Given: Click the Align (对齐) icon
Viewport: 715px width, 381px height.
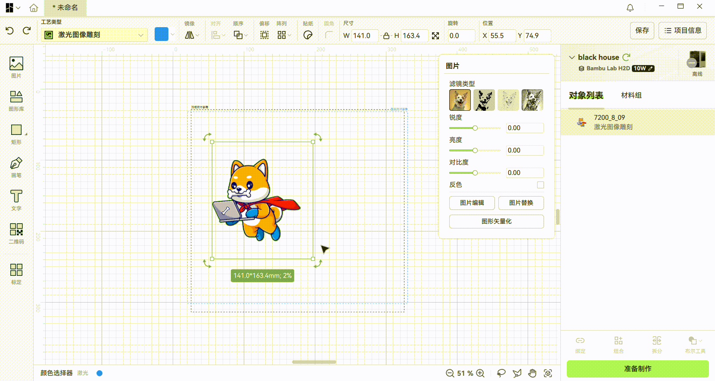Looking at the screenshot, I should (216, 35).
